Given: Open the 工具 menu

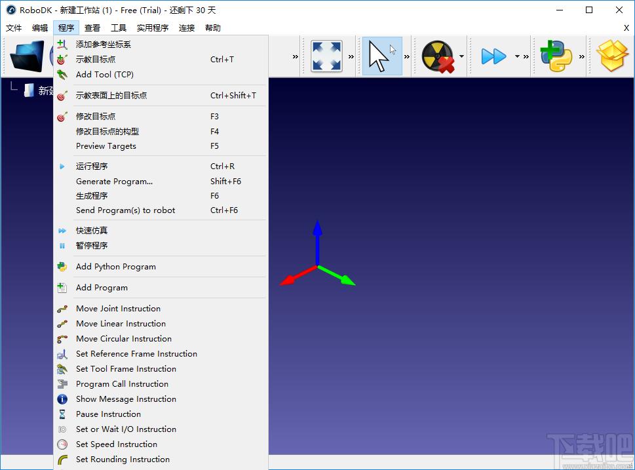Looking at the screenshot, I should point(118,28).
